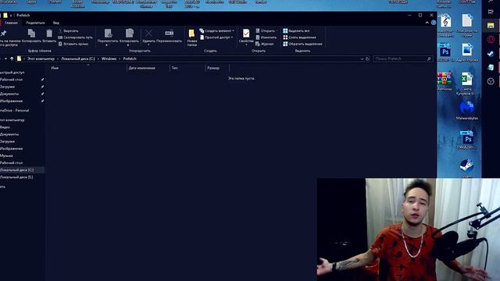
Task: Click the Windows breadcrumb segment
Action: pyautogui.click(x=109, y=59)
